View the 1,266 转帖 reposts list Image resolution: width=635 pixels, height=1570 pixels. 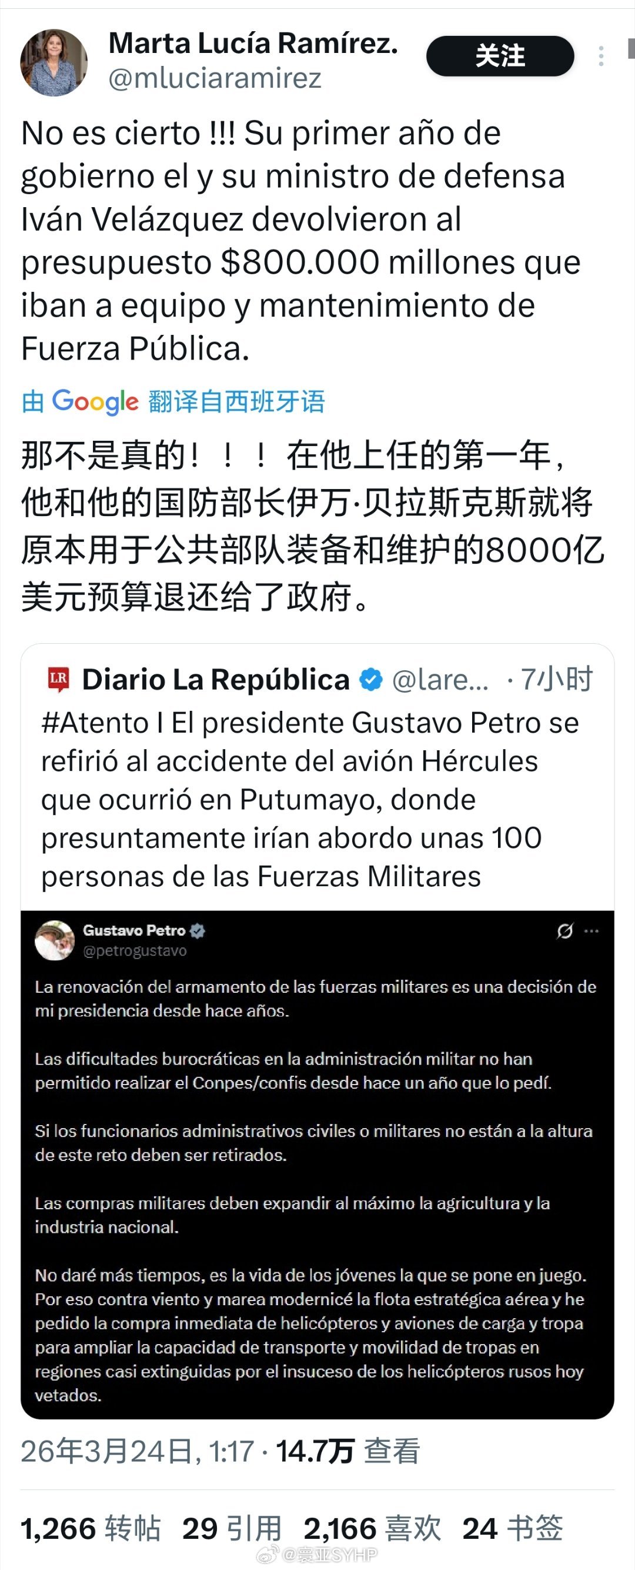91,1529
